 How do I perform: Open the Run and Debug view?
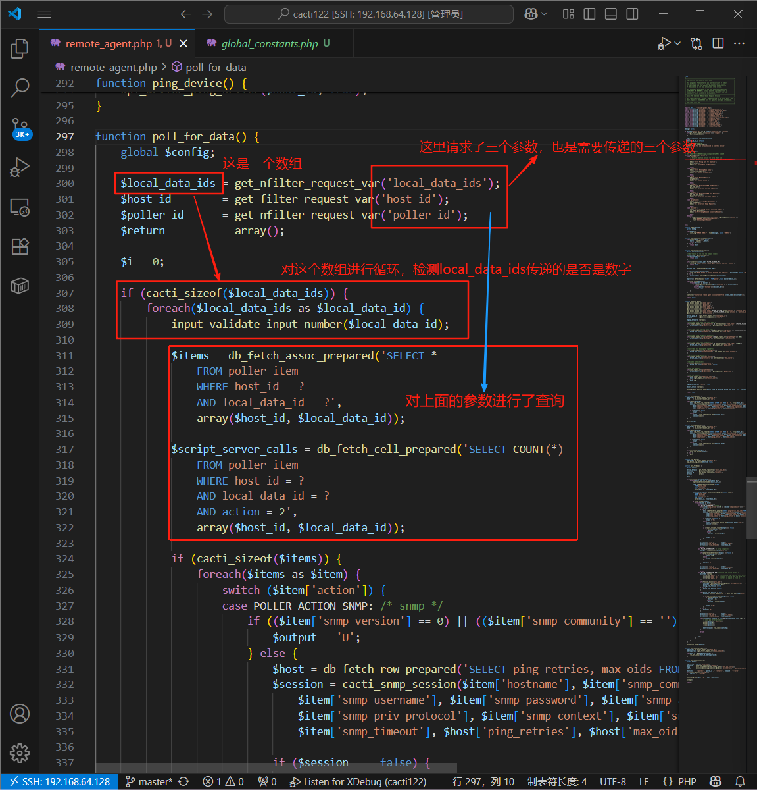tap(20, 168)
